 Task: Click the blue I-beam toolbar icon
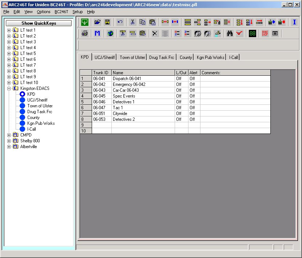pos(294,22)
